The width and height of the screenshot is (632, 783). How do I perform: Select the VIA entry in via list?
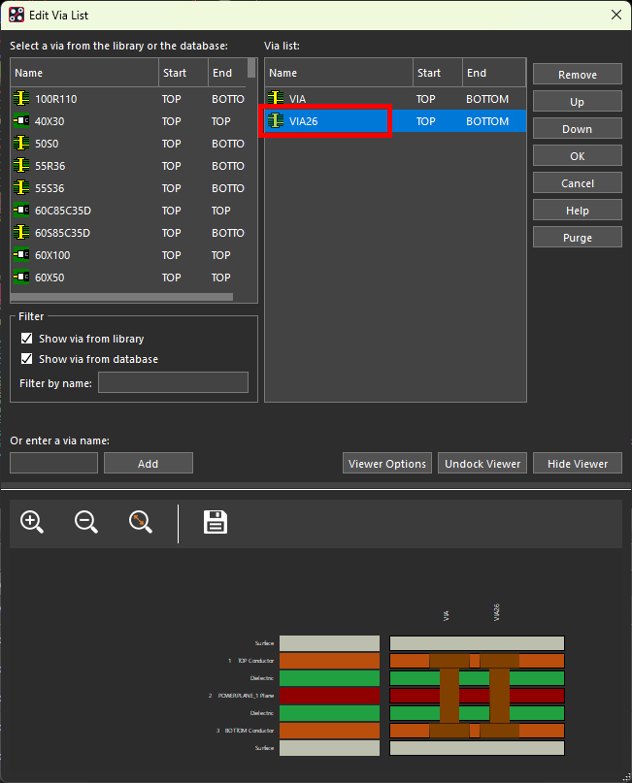pos(297,99)
